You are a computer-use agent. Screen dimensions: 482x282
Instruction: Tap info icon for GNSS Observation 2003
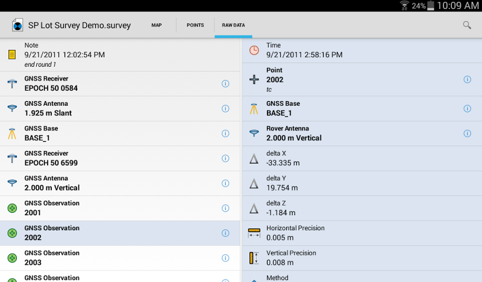225,258
